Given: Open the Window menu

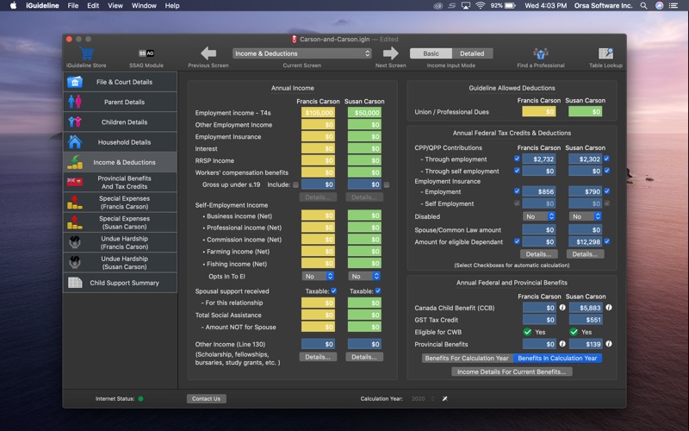Looking at the screenshot, I should click(x=144, y=6).
